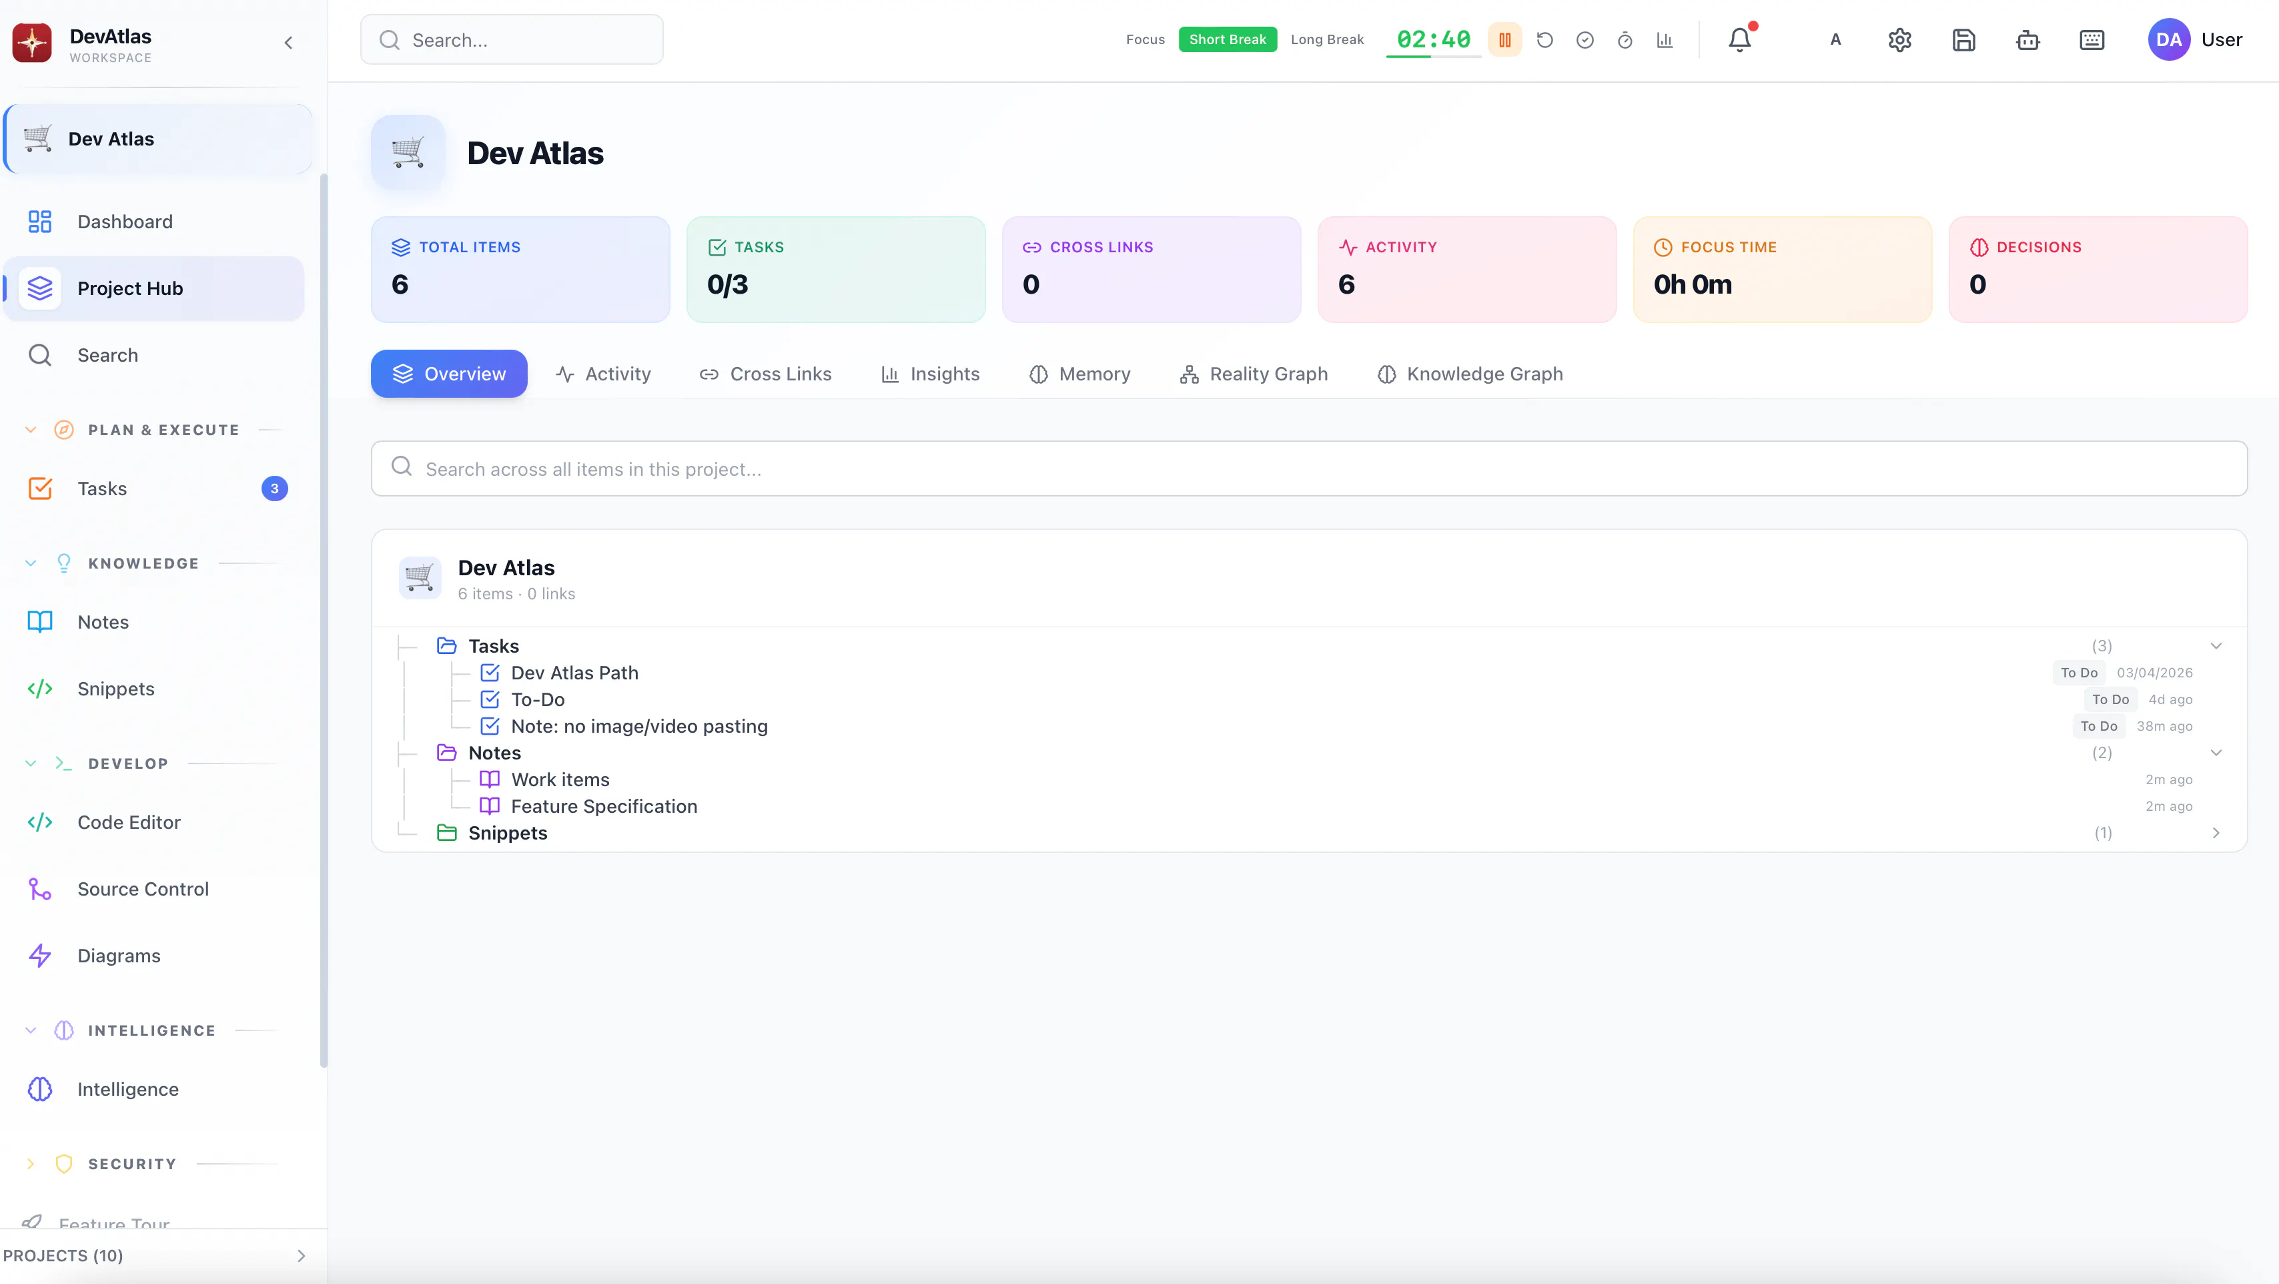2279x1284 pixels.
Task: Open the notifications bell
Action: [1739, 40]
